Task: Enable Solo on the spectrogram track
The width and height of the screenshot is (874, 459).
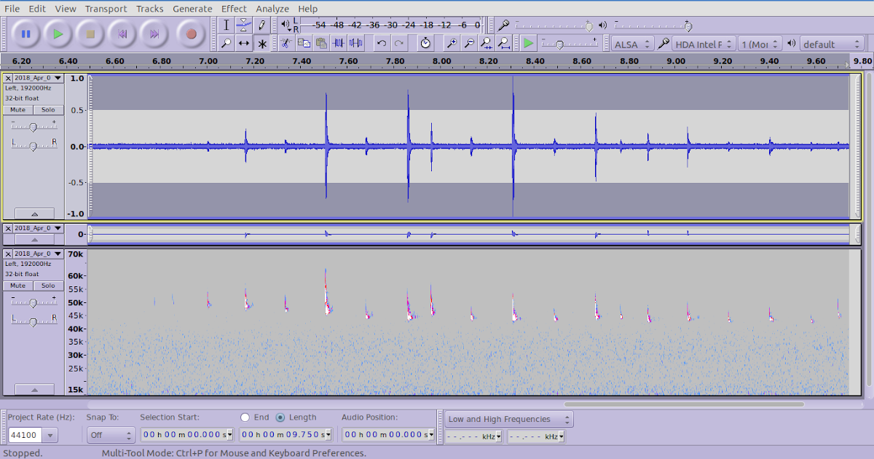Action: [47, 285]
